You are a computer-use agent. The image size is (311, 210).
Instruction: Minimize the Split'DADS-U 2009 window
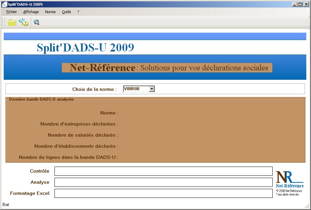tap(295, 4)
